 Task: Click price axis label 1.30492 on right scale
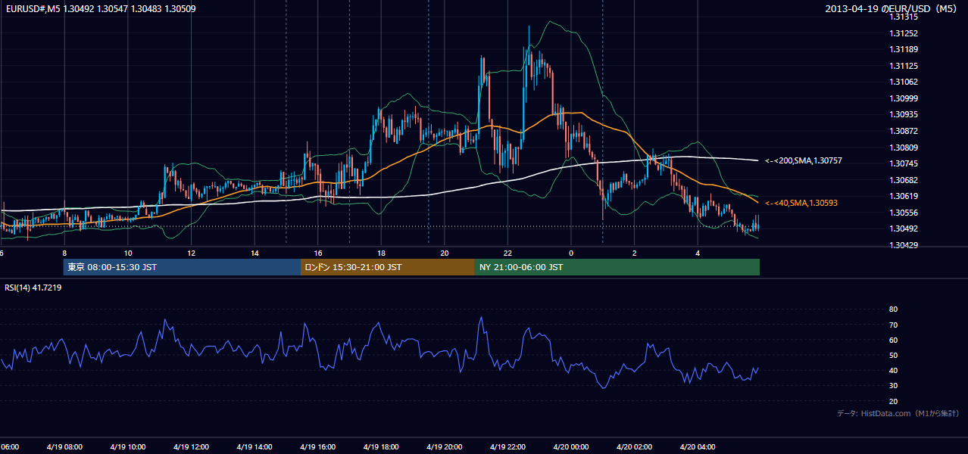point(904,229)
